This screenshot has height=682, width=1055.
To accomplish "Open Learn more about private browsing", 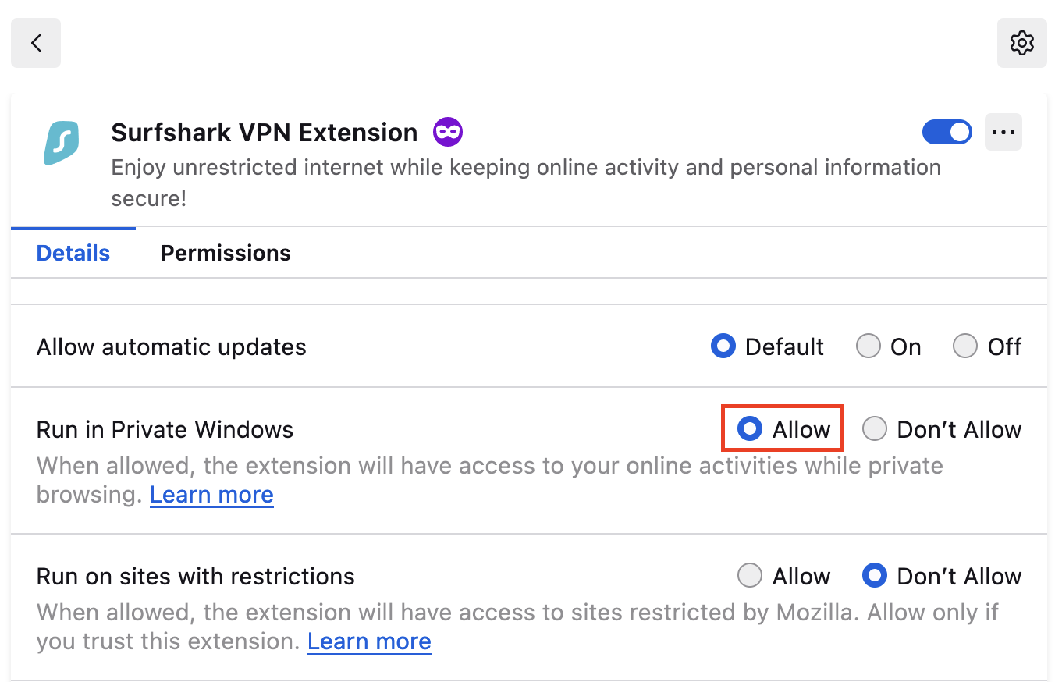I will pos(211,494).
